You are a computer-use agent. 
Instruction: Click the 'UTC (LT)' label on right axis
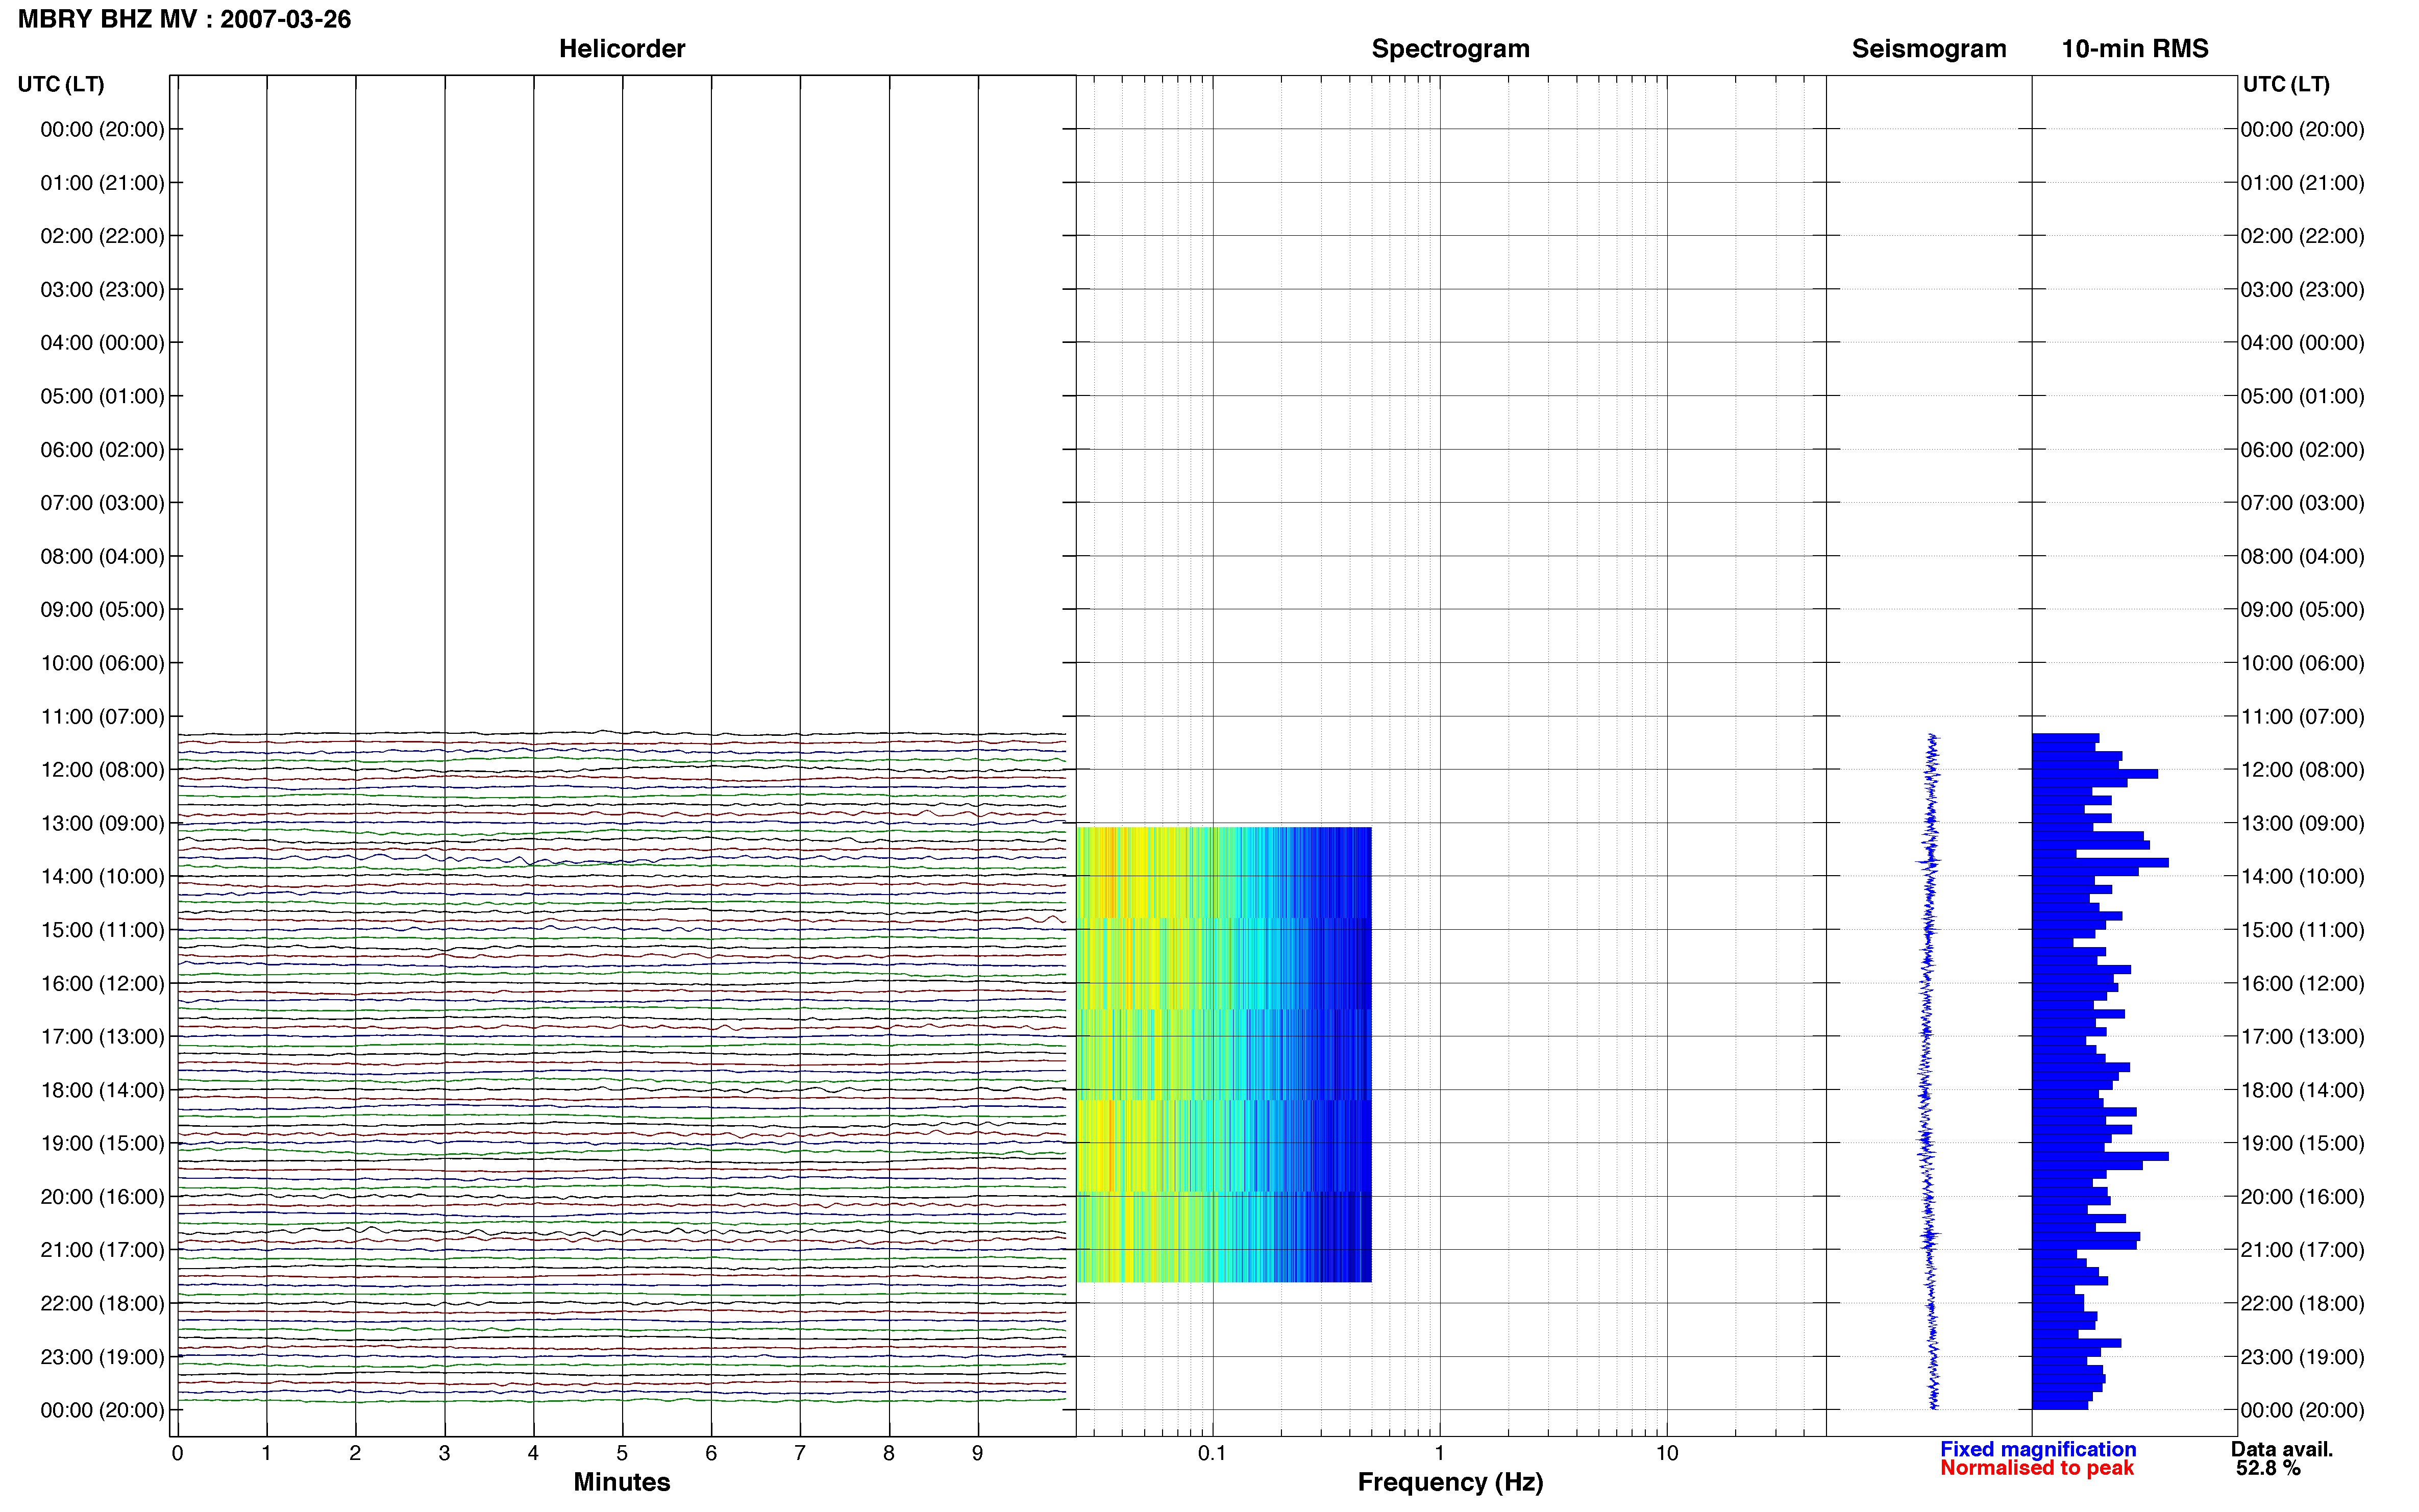click(2286, 84)
